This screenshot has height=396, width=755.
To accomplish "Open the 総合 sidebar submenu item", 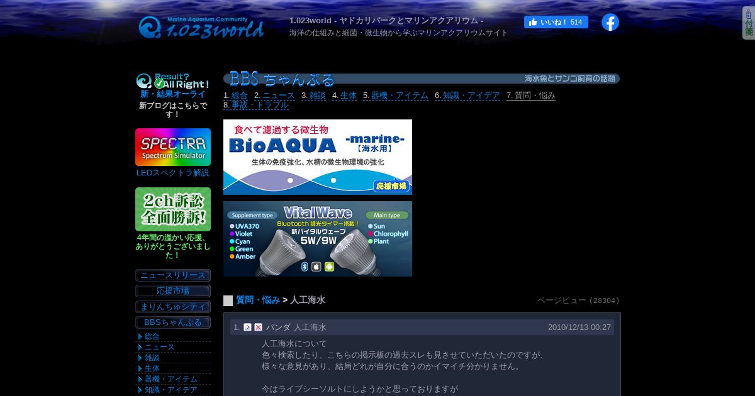I will pyautogui.click(x=152, y=336).
